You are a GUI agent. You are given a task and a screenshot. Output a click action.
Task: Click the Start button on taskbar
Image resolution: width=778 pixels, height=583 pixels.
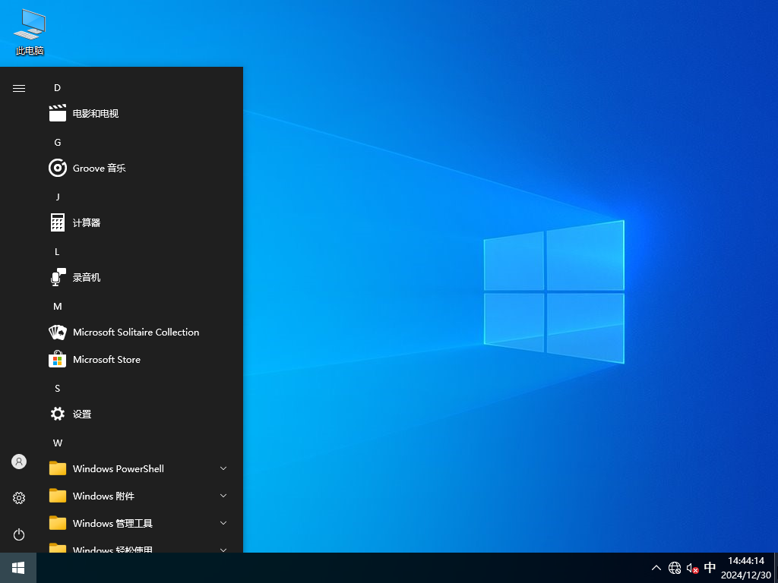(x=17, y=567)
